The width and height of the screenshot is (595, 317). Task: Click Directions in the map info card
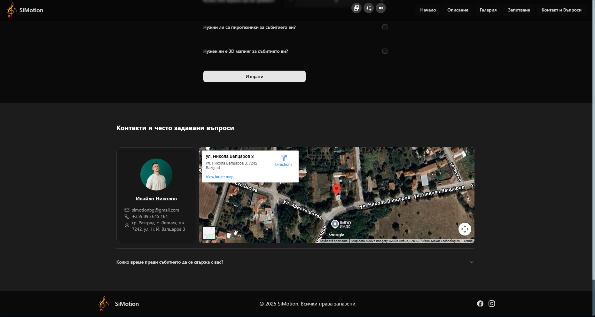(x=284, y=160)
